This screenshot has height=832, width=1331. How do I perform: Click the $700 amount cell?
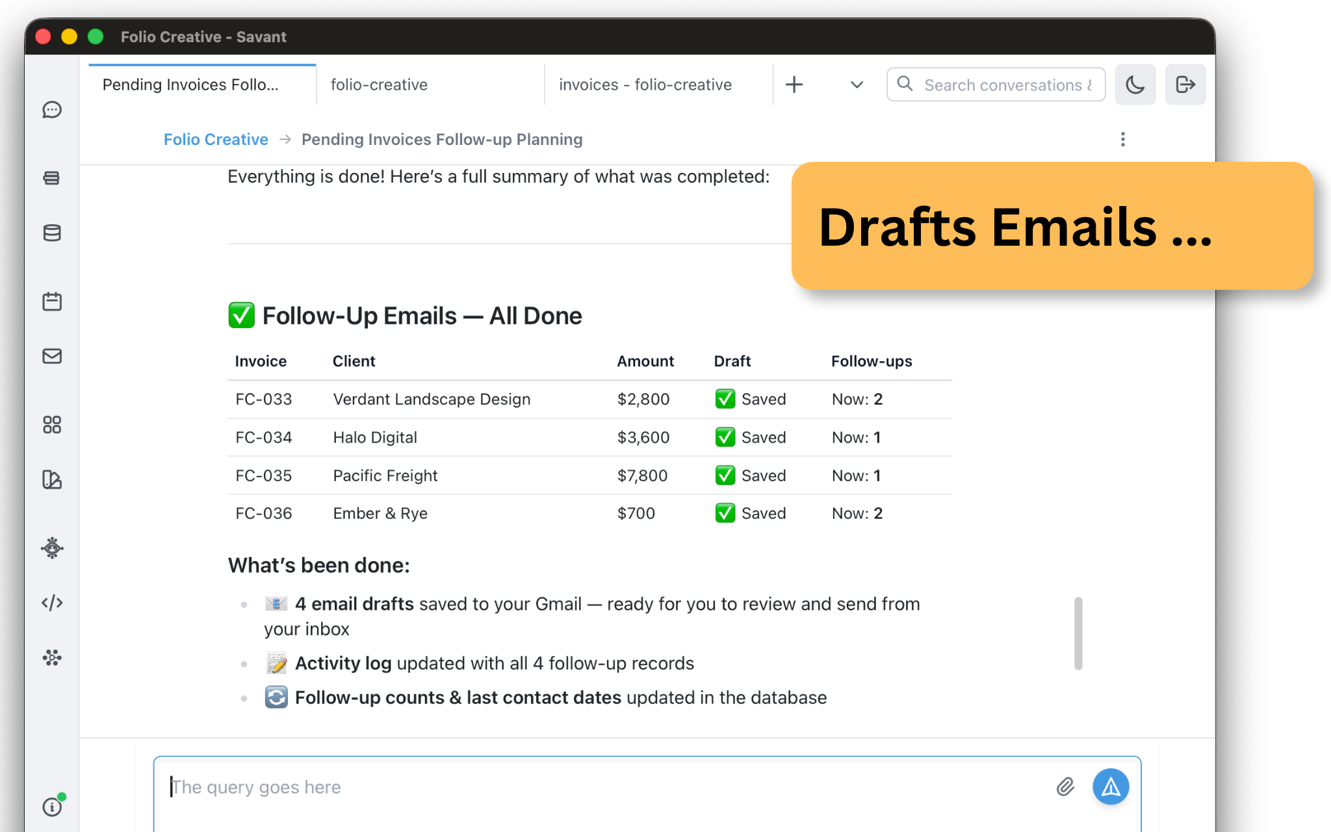tap(636, 513)
